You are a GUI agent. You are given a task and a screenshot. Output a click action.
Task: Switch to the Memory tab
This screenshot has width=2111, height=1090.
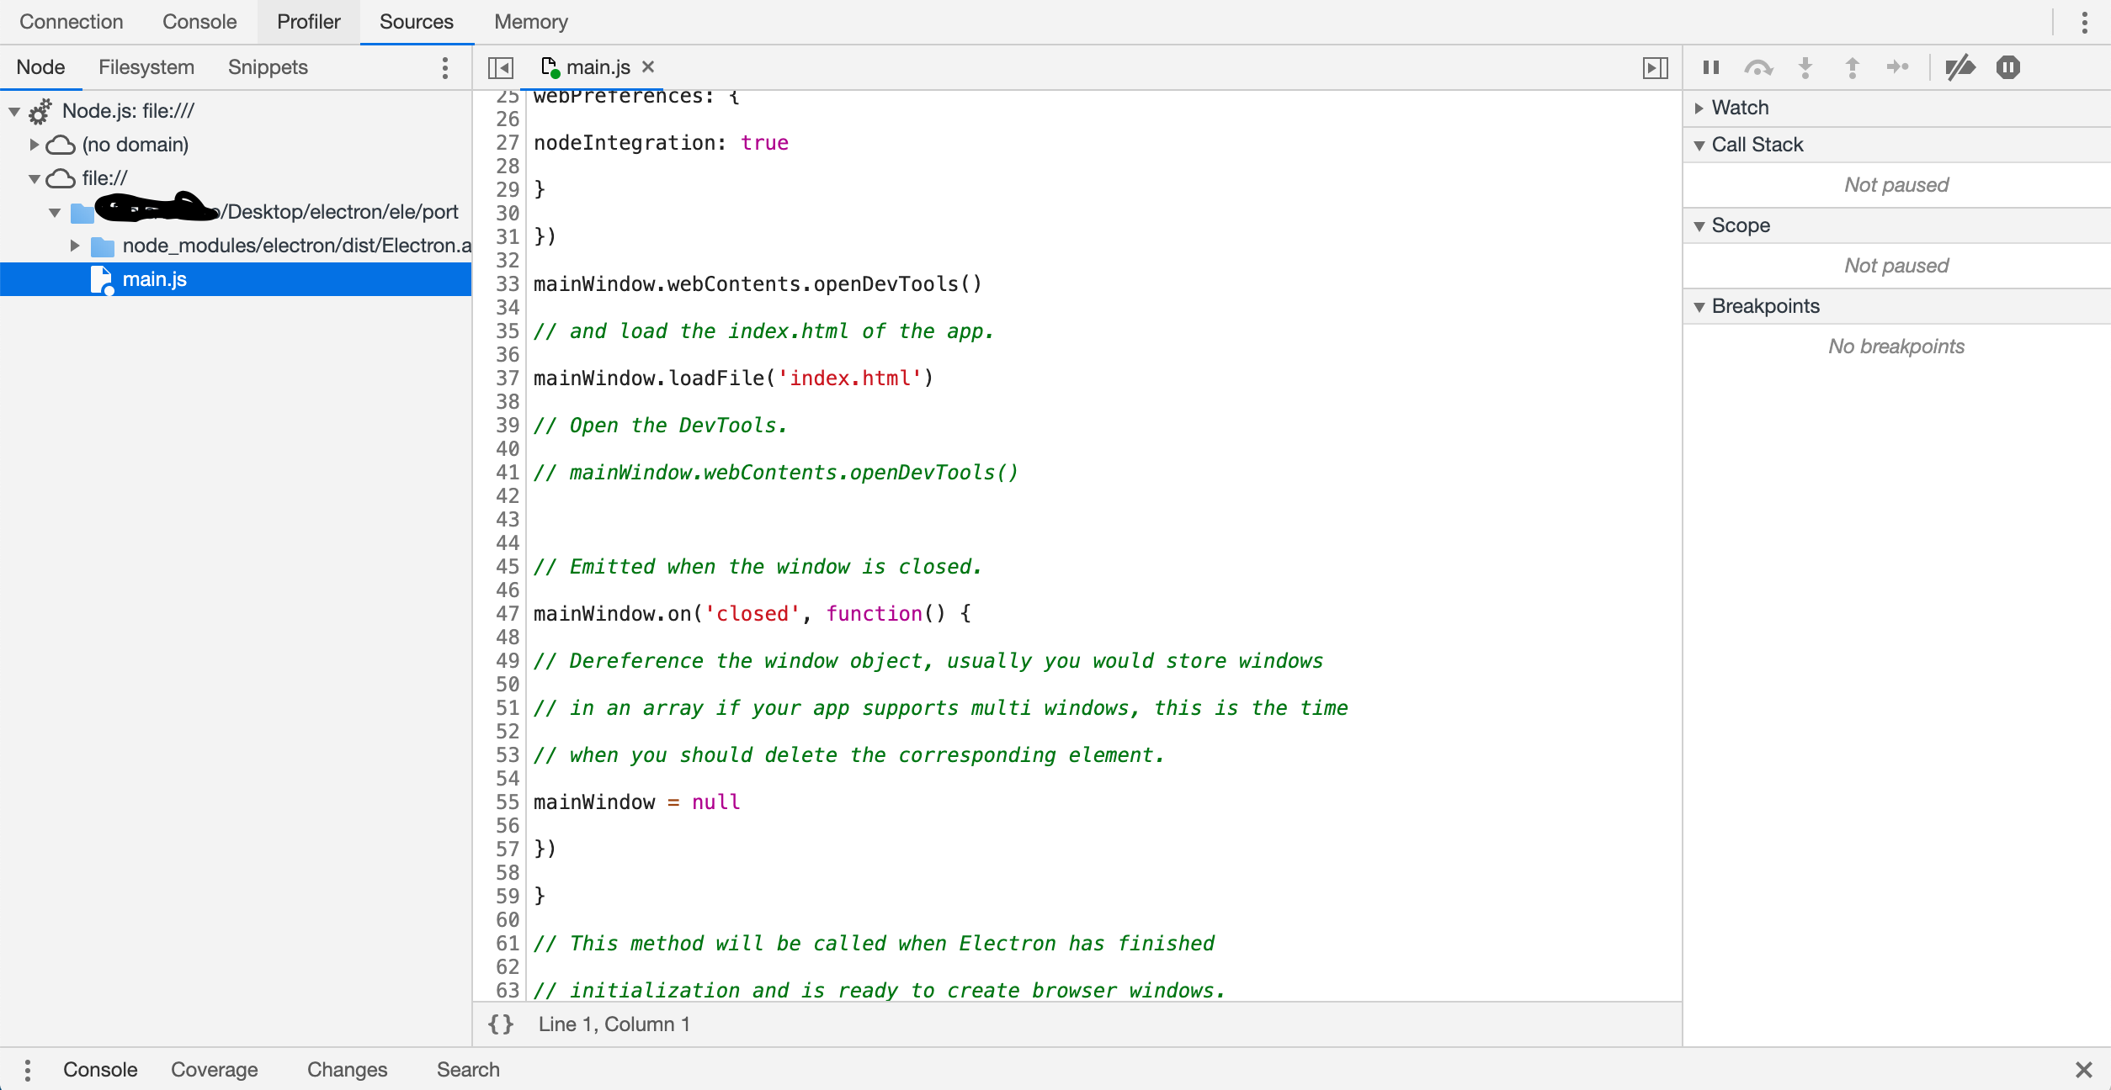[530, 22]
